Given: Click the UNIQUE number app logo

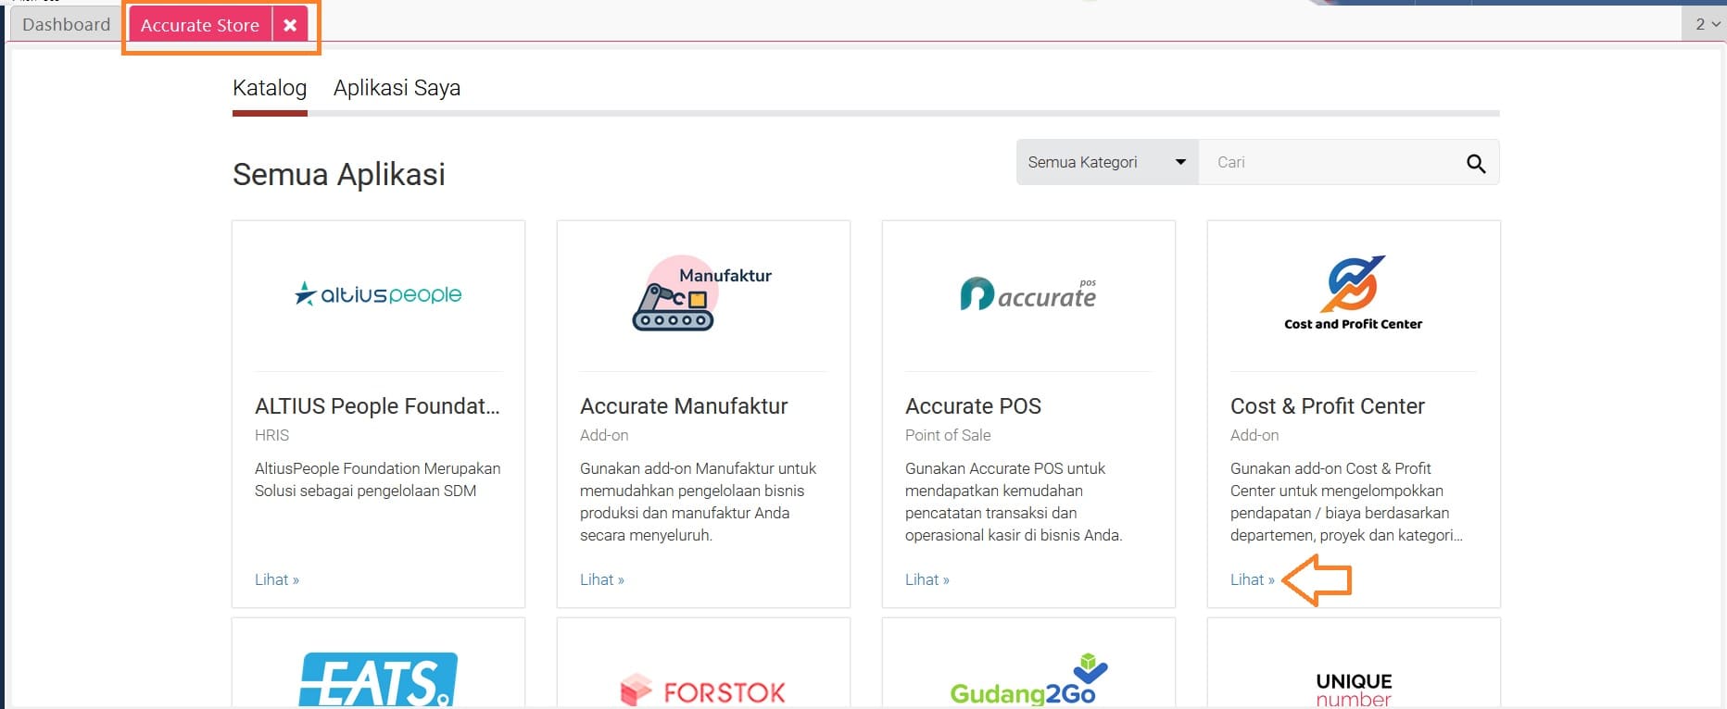Looking at the screenshot, I should [x=1354, y=690].
